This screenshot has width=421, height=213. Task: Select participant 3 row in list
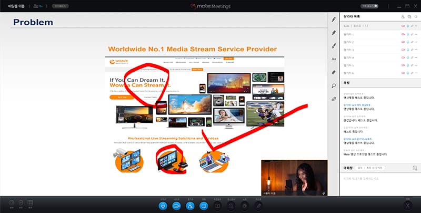[x=380, y=50]
